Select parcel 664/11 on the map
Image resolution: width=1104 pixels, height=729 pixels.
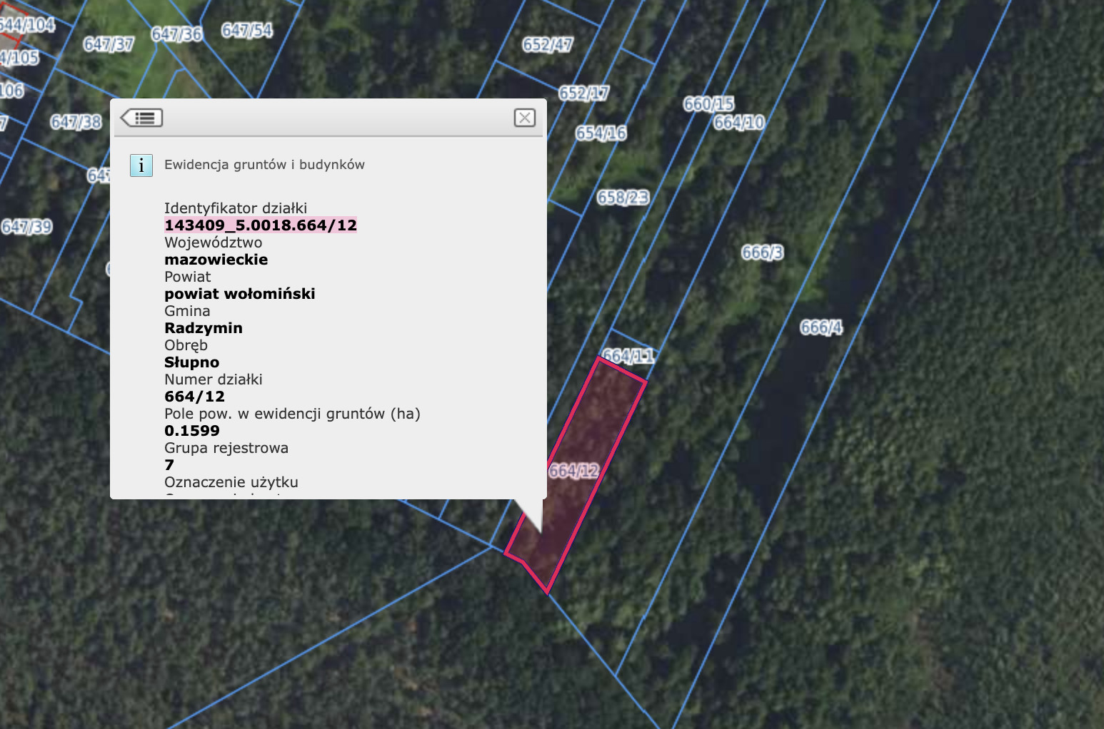click(x=628, y=355)
